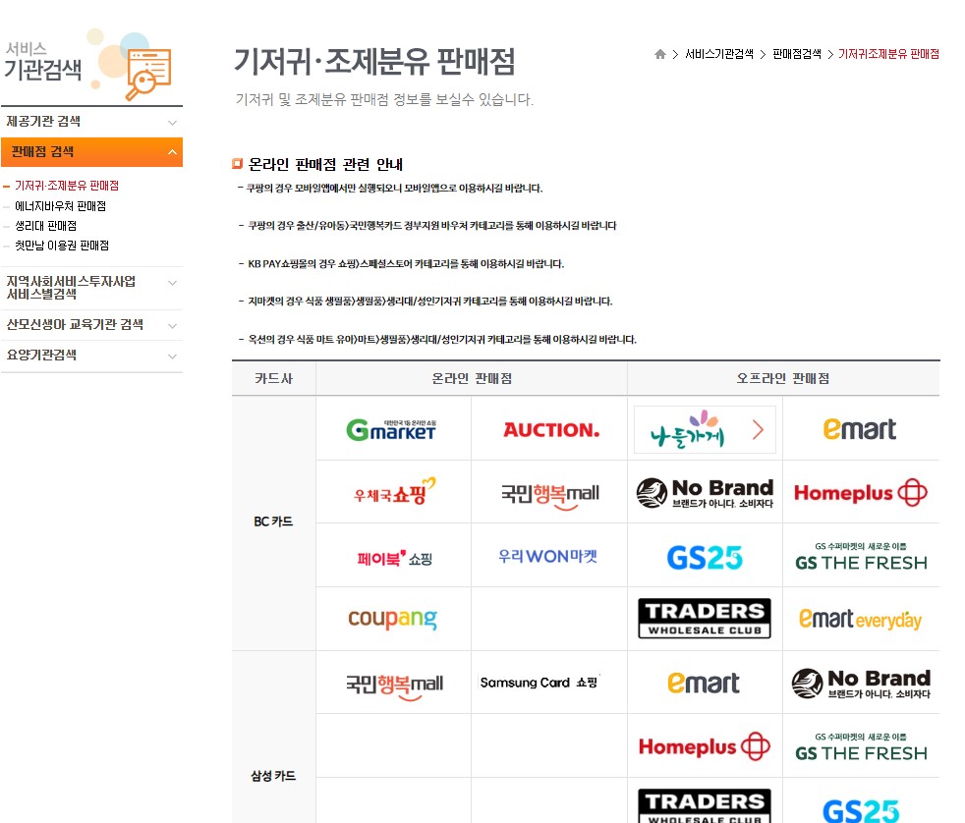Click the emart everyday logo
Screen dimensions: 965x823
point(861,619)
